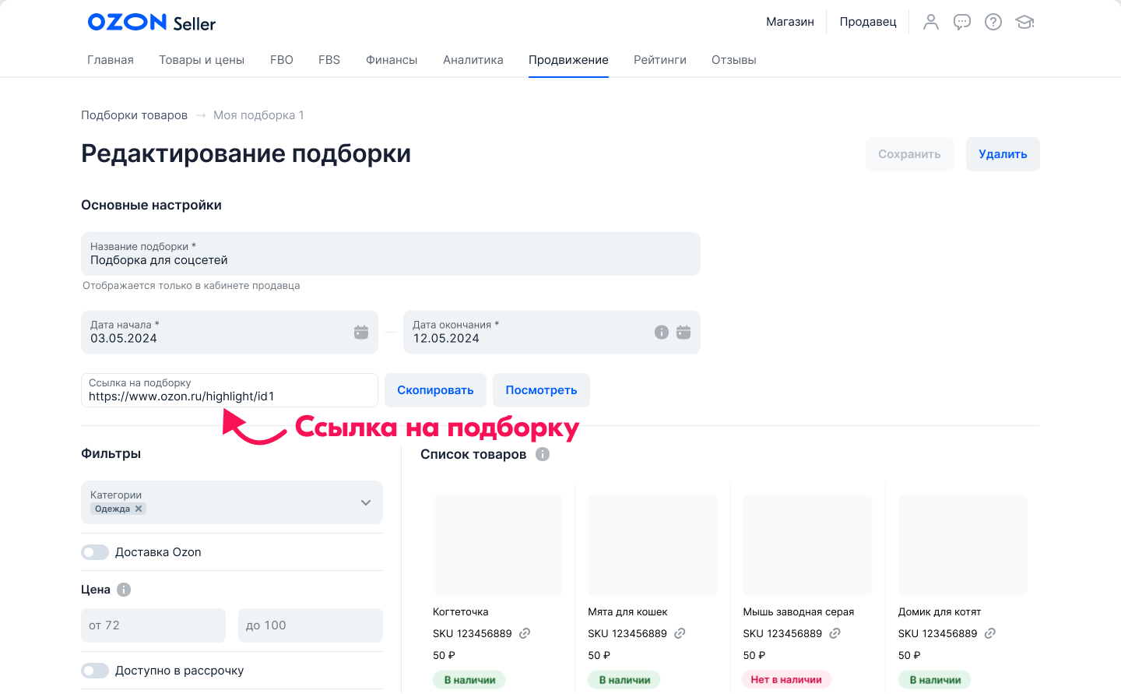Click the Когтеточка product name

point(461,612)
